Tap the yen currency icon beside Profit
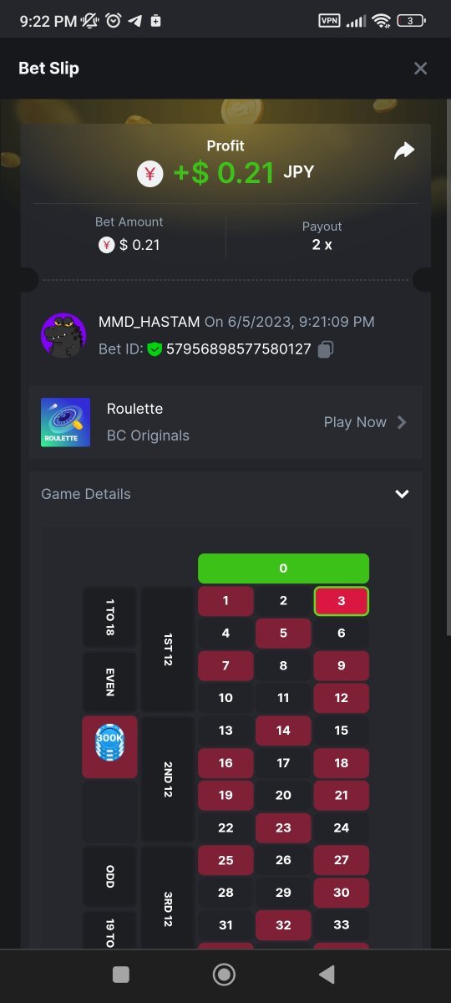 pos(150,174)
